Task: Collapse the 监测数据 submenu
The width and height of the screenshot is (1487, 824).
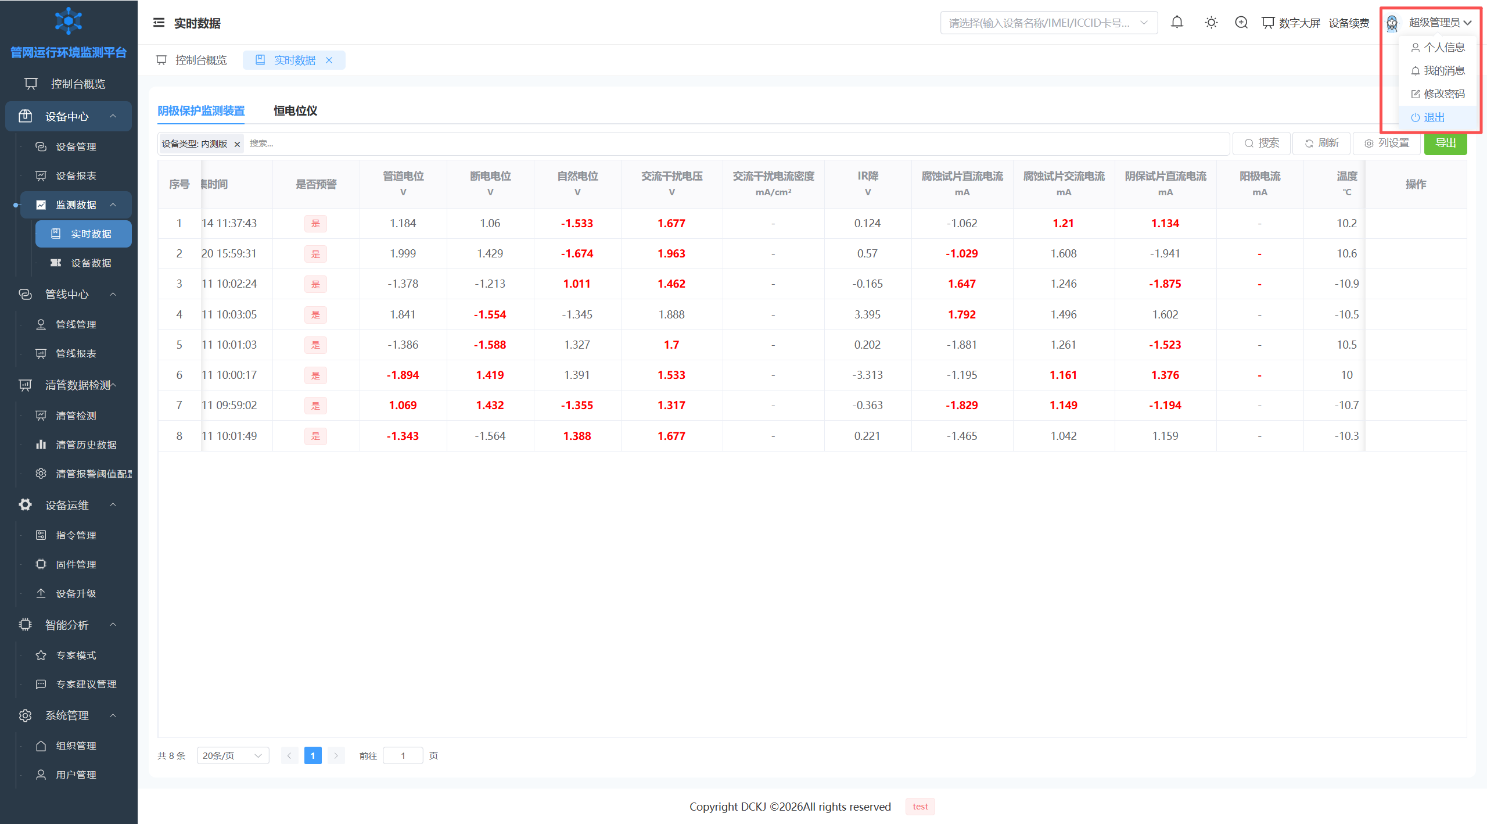Action: click(76, 205)
